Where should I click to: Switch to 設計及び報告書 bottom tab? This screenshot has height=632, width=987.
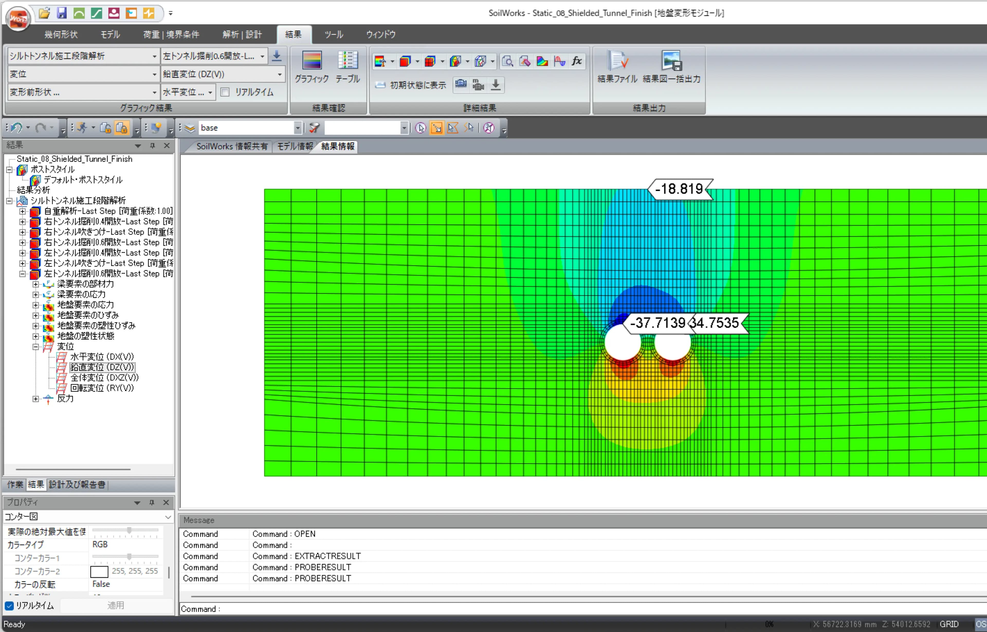(x=77, y=485)
